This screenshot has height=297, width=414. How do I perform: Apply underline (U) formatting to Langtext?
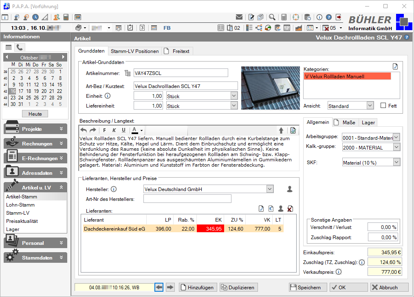123,130
